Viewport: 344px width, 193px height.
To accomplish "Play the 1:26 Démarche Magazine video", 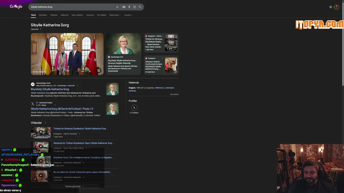I will [x=41, y=176].
